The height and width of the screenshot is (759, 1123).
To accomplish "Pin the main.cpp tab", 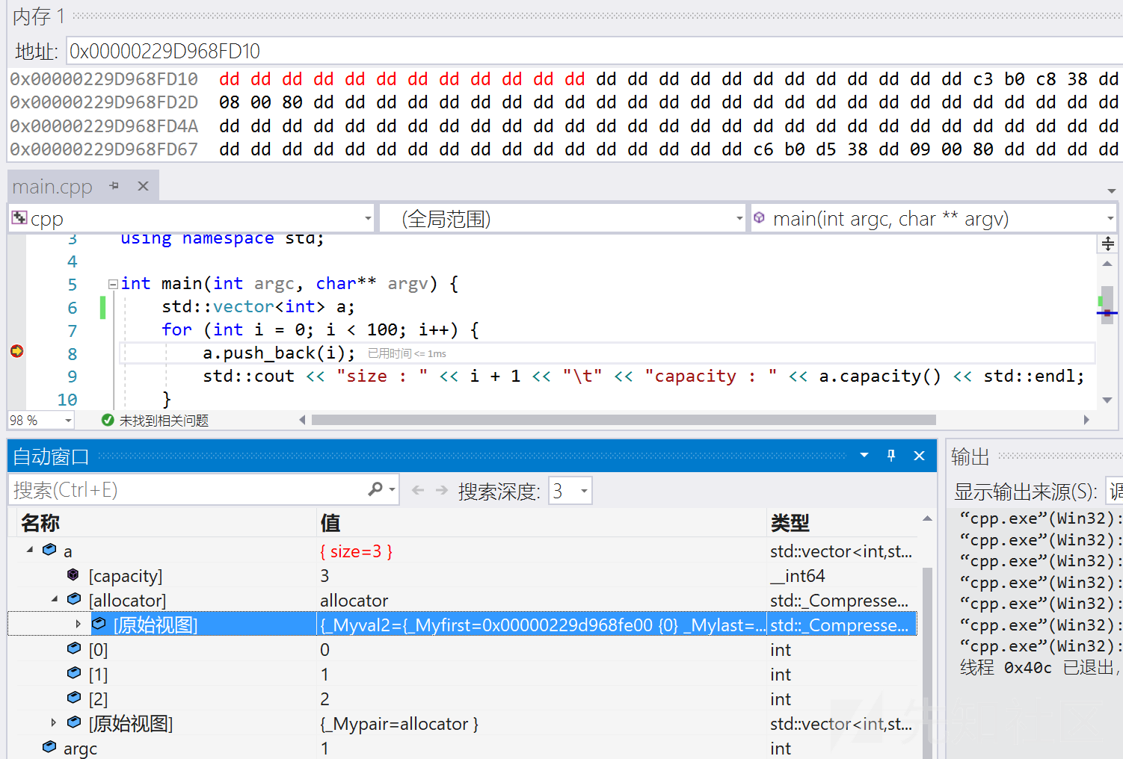I will pyautogui.click(x=114, y=185).
